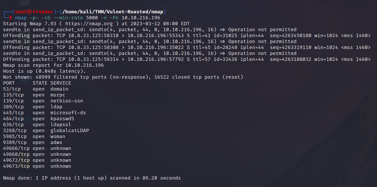Screen dimensions: 377x187
Task: Select the 636/tcp ldapssl row
Action: coord(37,125)
